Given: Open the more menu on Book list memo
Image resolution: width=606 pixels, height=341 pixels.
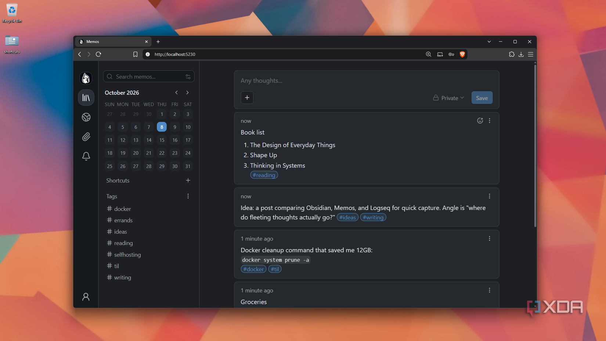Looking at the screenshot, I should pos(490,121).
